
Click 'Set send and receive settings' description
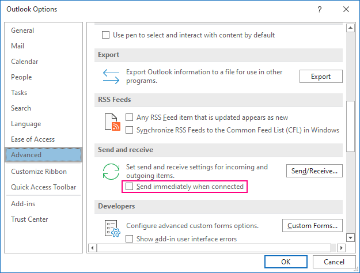click(x=197, y=171)
